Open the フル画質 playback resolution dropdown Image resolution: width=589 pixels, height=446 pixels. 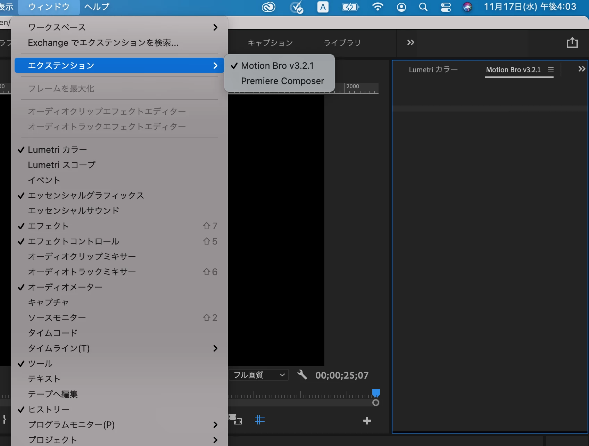click(259, 375)
